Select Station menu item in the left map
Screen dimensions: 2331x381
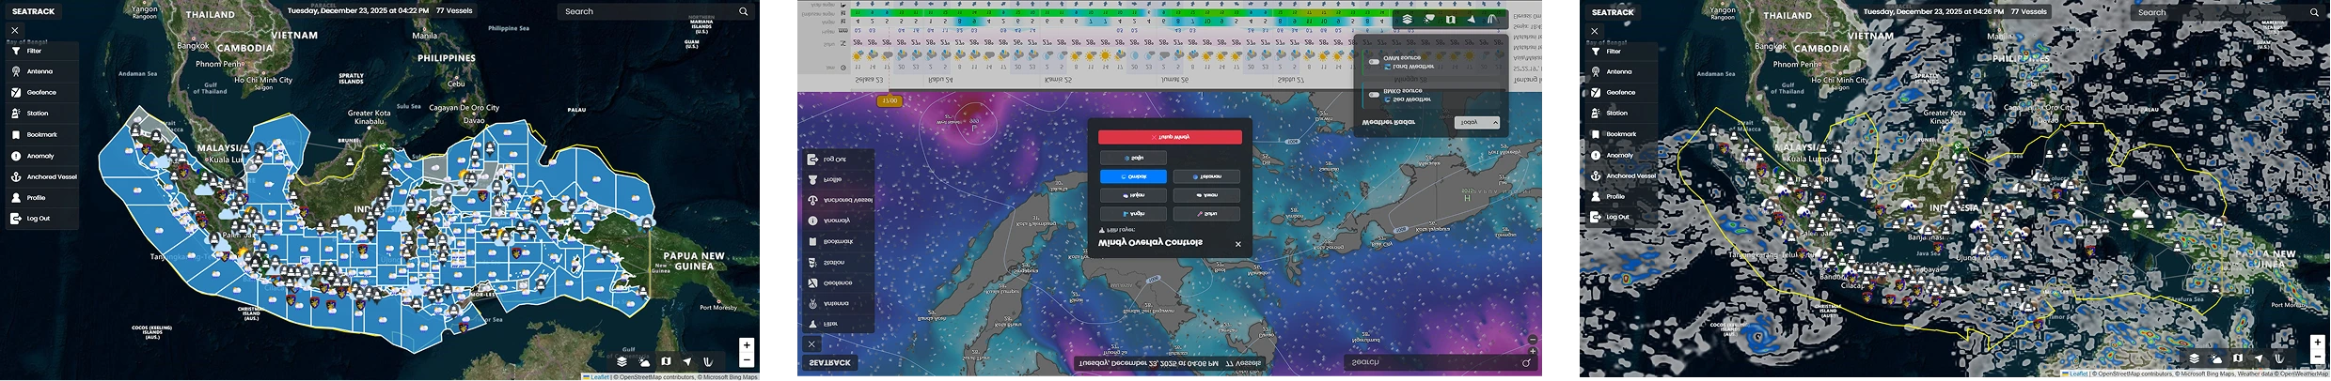point(38,114)
